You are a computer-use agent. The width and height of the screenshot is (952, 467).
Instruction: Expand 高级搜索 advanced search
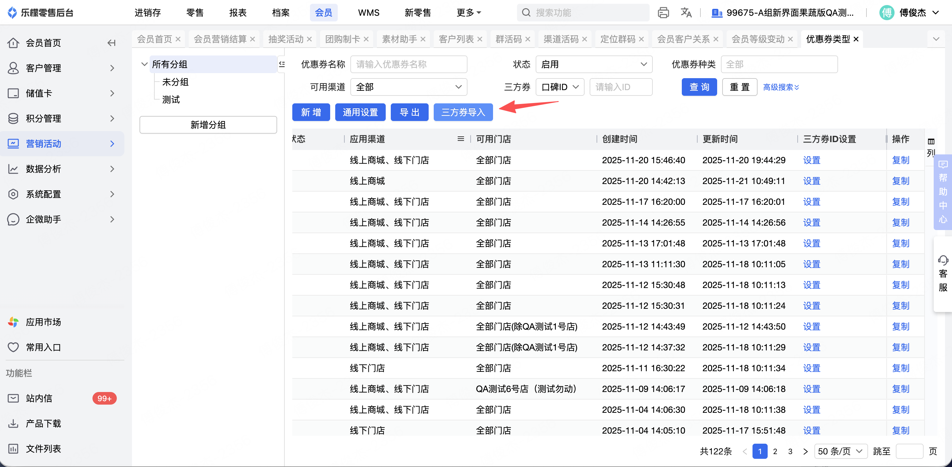tap(781, 87)
